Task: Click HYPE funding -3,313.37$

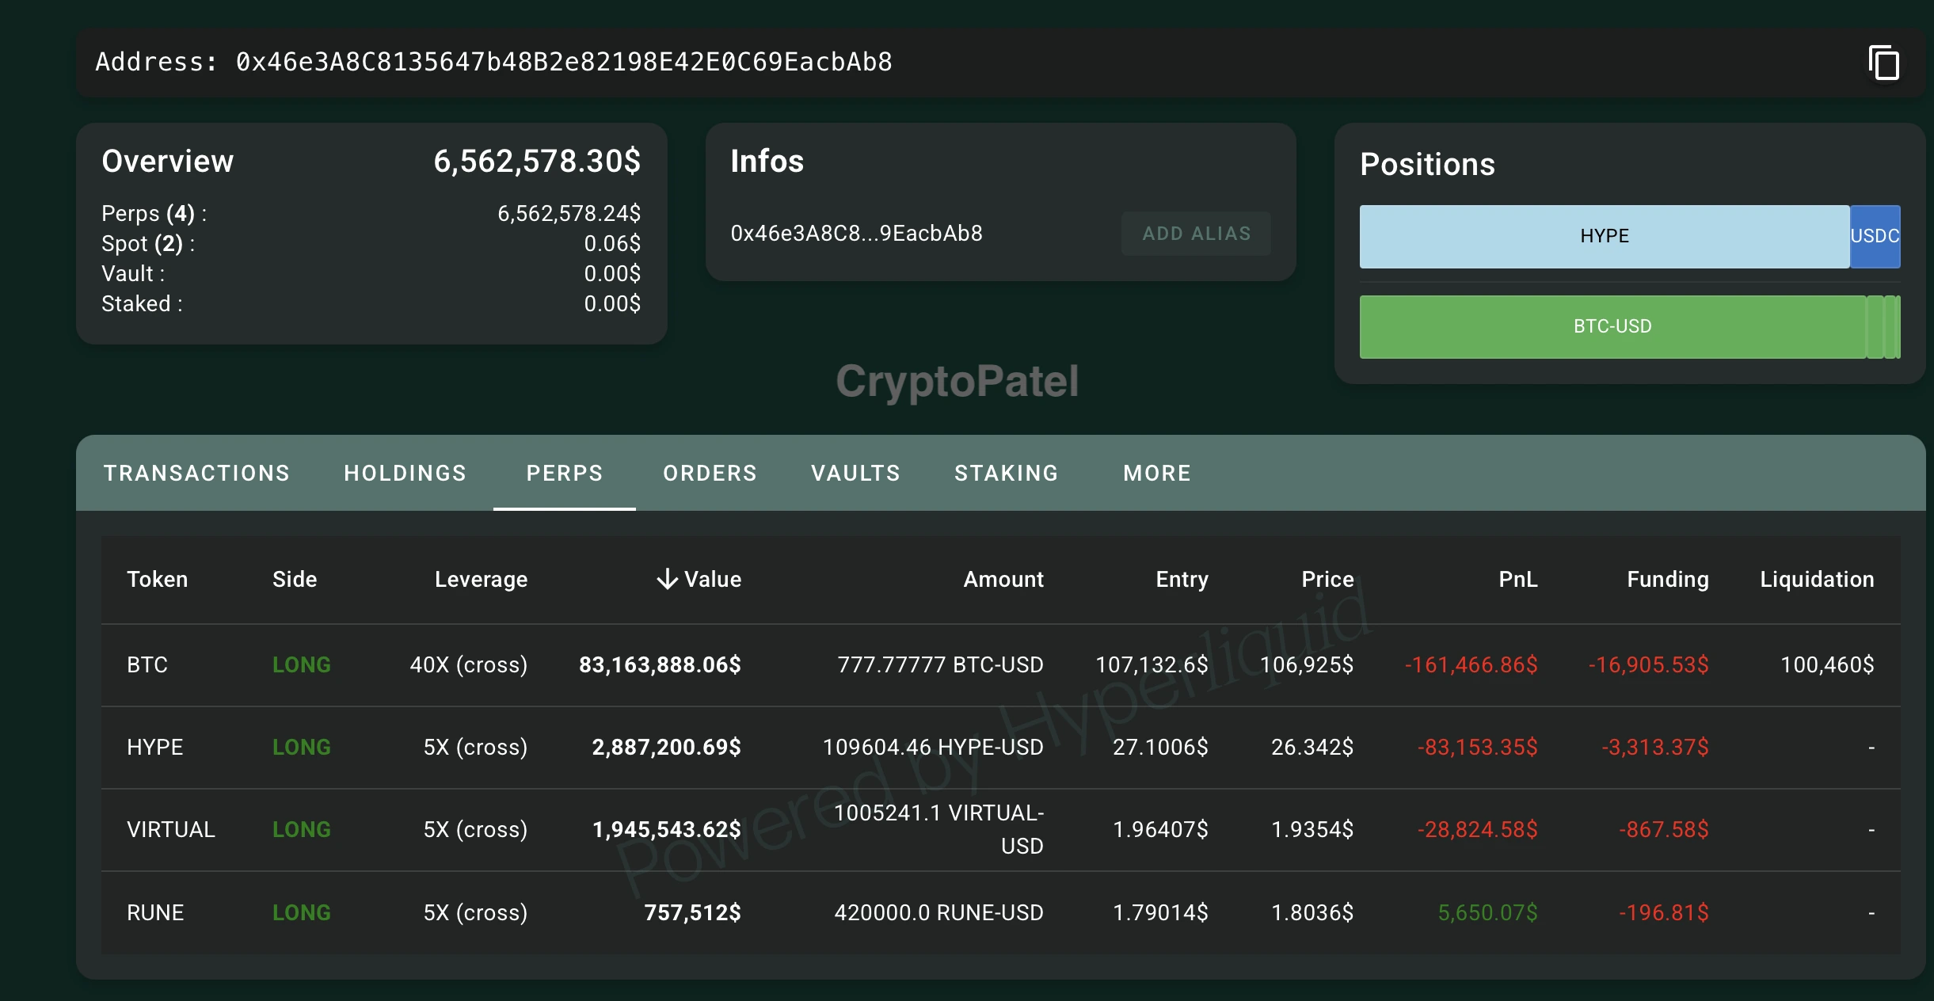Action: click(x=1655, y=747)
